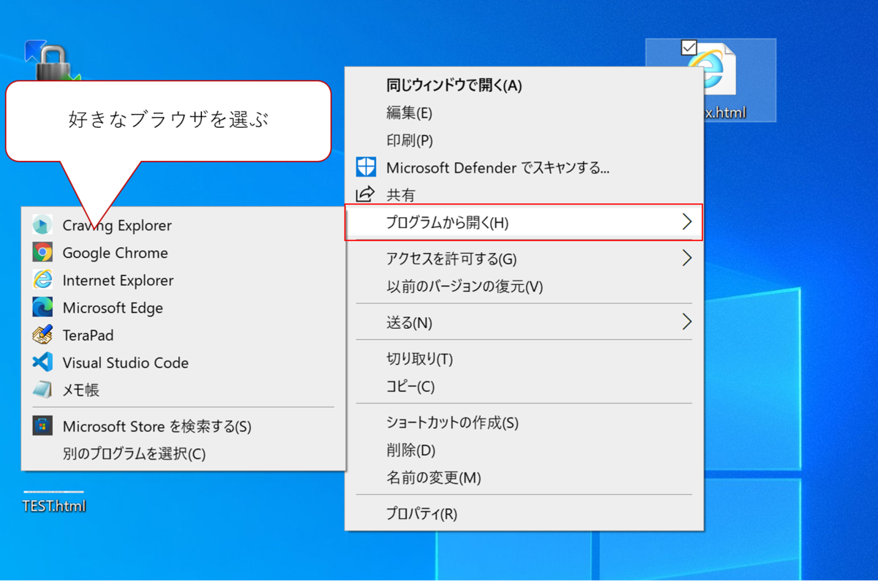878x581 pixels.
Task: Expand the プログラムから開く submenu arrow
Action: pos(686,221)
